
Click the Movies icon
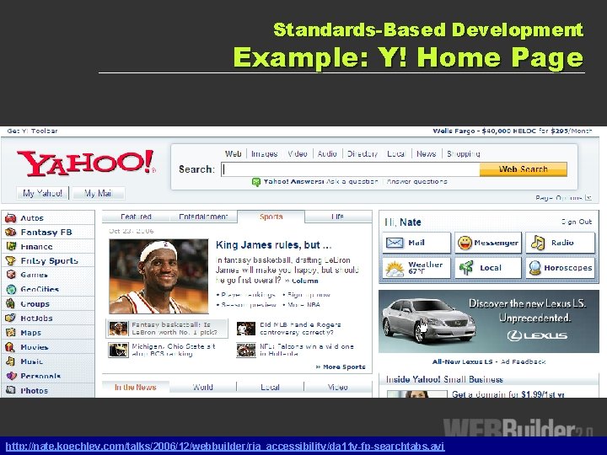tap(10, 347)
